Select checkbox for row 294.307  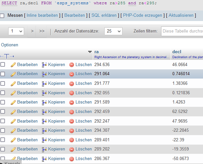[x=2, y=130]
